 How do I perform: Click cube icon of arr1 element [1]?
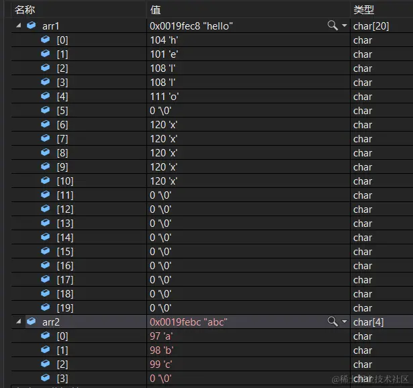45,54
